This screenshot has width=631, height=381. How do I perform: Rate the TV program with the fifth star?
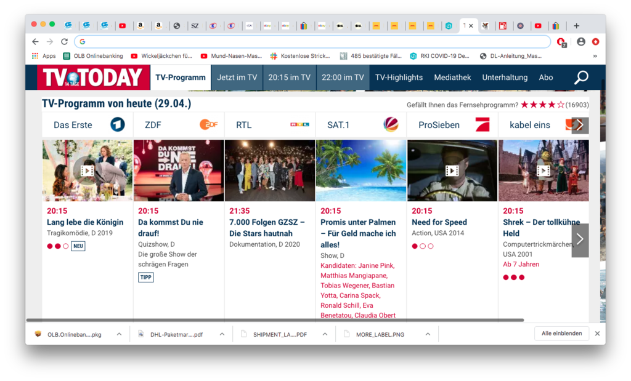(561, 105)
